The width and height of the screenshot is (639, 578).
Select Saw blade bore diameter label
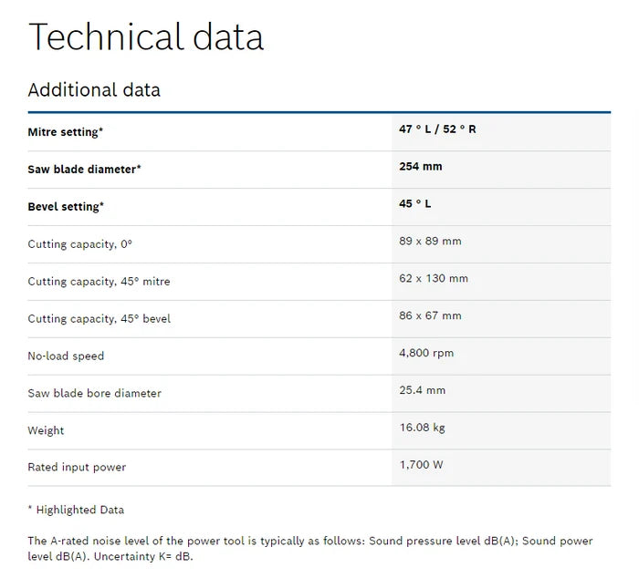[95, 393]
